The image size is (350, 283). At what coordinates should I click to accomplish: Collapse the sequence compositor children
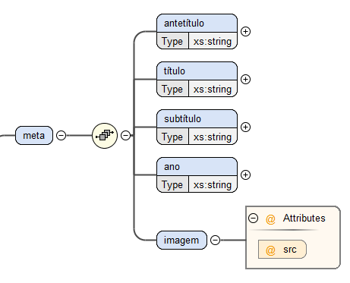(x=126, y=136)
